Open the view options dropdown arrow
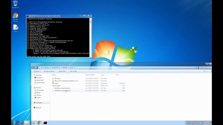Viewport: 223px width, 125px height. pyautogui.click(x=207, y=71)
